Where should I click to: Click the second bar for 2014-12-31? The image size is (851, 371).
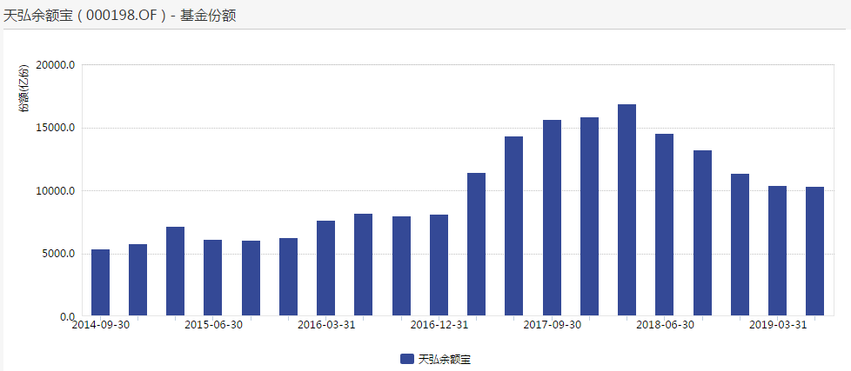coord(137,280)
